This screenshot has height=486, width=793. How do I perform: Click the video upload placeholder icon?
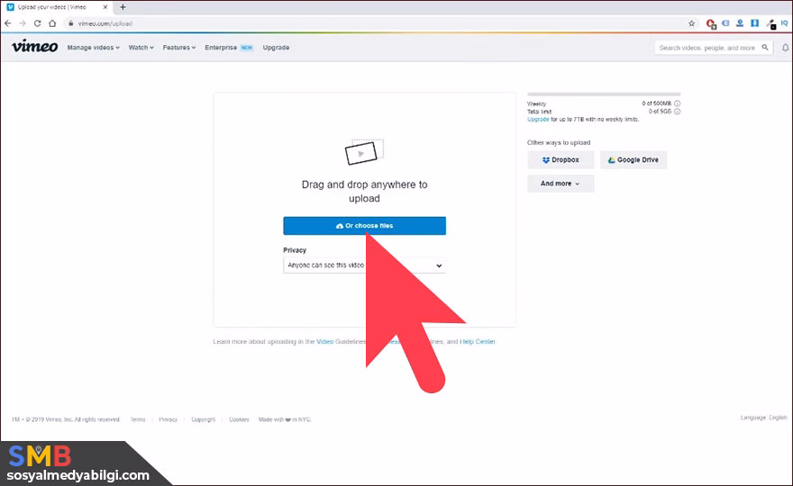[364, 152]
